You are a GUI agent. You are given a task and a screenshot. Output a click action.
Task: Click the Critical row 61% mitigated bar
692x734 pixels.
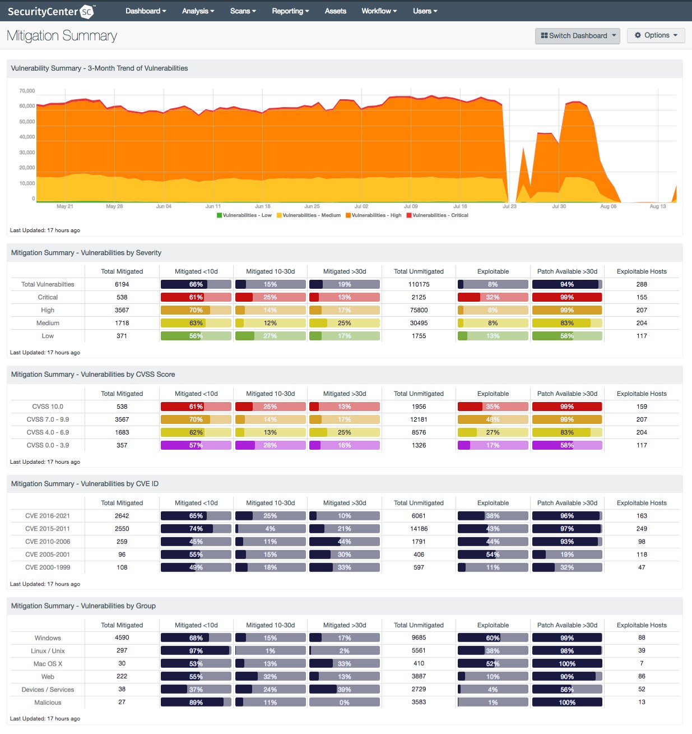click(196, 297)
